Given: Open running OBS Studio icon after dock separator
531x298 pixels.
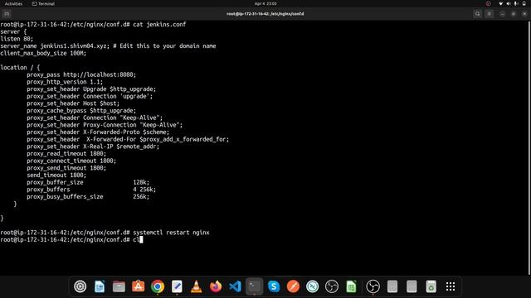Looking at the screenshot, I should click(373, 286).
